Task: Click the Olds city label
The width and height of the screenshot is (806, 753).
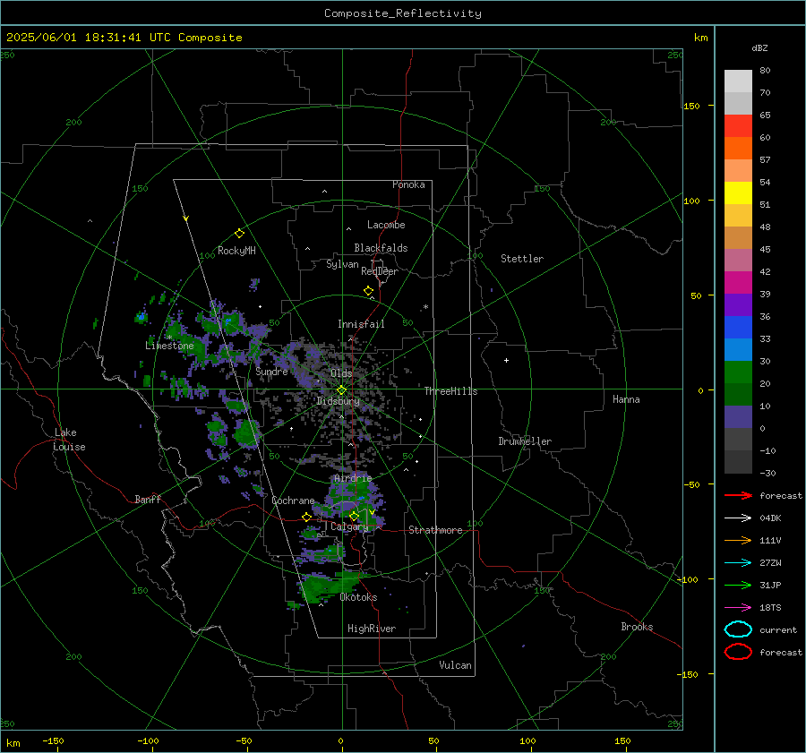Action: coord(341,373)
